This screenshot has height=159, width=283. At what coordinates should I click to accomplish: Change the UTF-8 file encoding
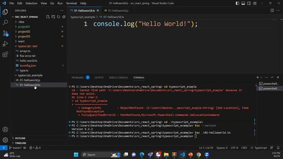point(234,148)
